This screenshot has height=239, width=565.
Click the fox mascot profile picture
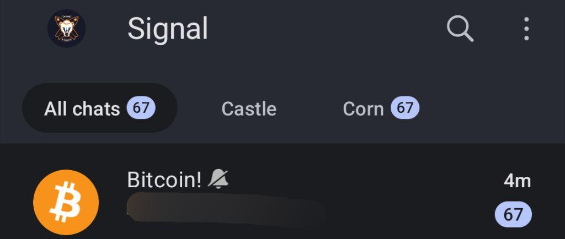[66, 28]
